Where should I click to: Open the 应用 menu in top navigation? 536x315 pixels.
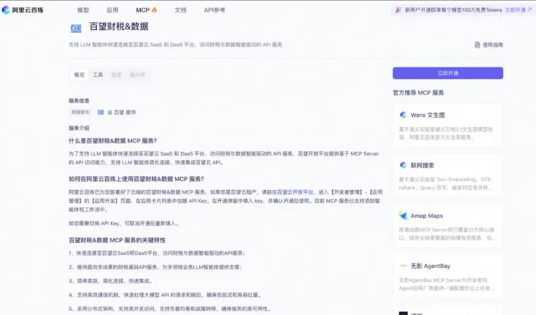pos(112,10)
